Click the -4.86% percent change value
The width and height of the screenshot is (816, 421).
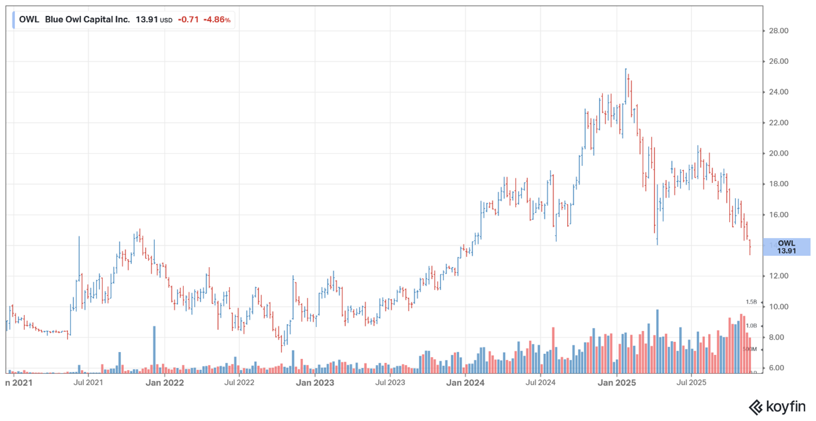coord(217,19)
